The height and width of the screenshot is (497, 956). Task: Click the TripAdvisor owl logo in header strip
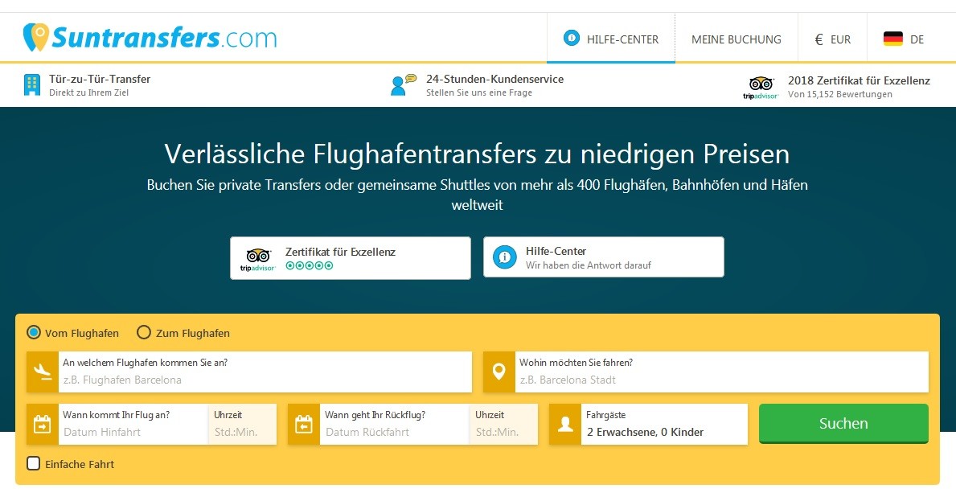point(761,87)
